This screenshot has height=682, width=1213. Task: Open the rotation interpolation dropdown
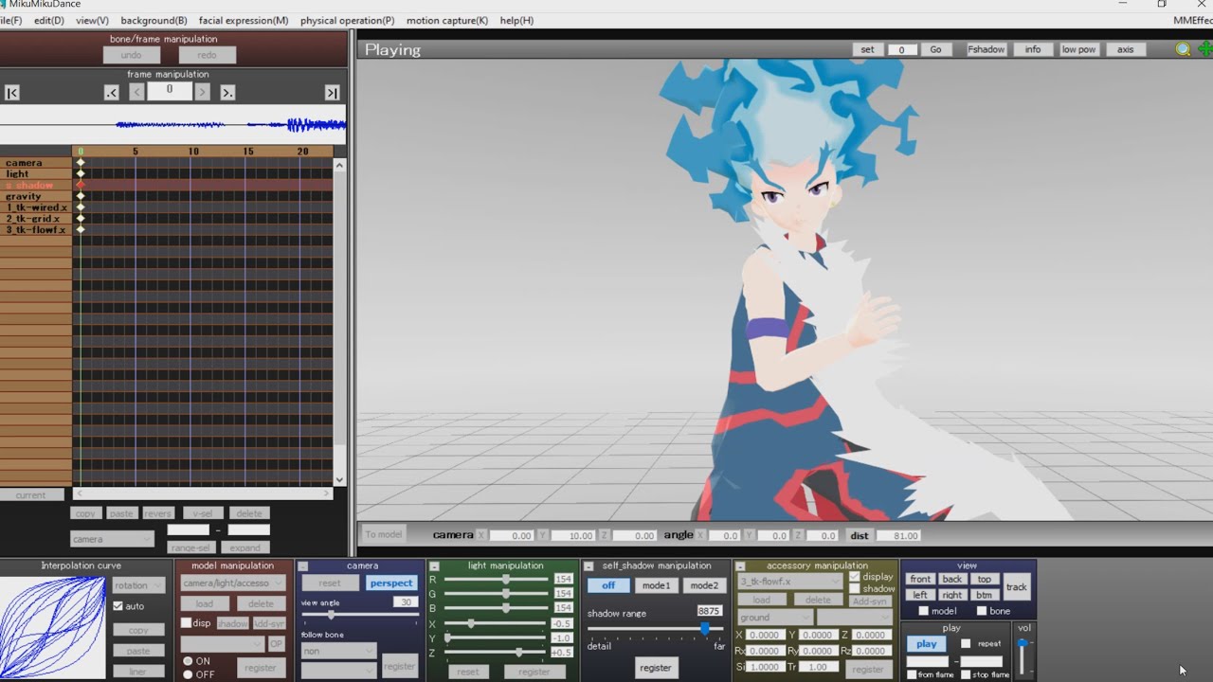coord(138,585)
